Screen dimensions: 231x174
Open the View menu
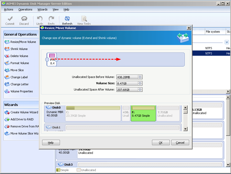click(55, 10)
